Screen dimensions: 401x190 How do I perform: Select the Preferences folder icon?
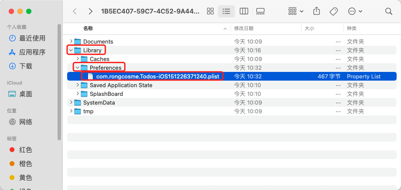[84, 68]
